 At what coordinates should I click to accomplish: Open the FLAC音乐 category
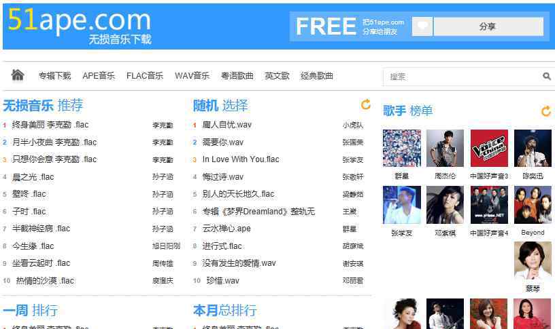(x=145, y=76)
